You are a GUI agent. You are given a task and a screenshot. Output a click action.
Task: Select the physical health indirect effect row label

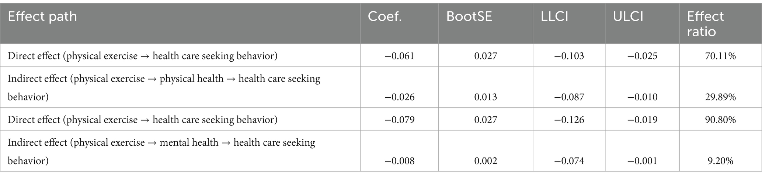[164, 88]
